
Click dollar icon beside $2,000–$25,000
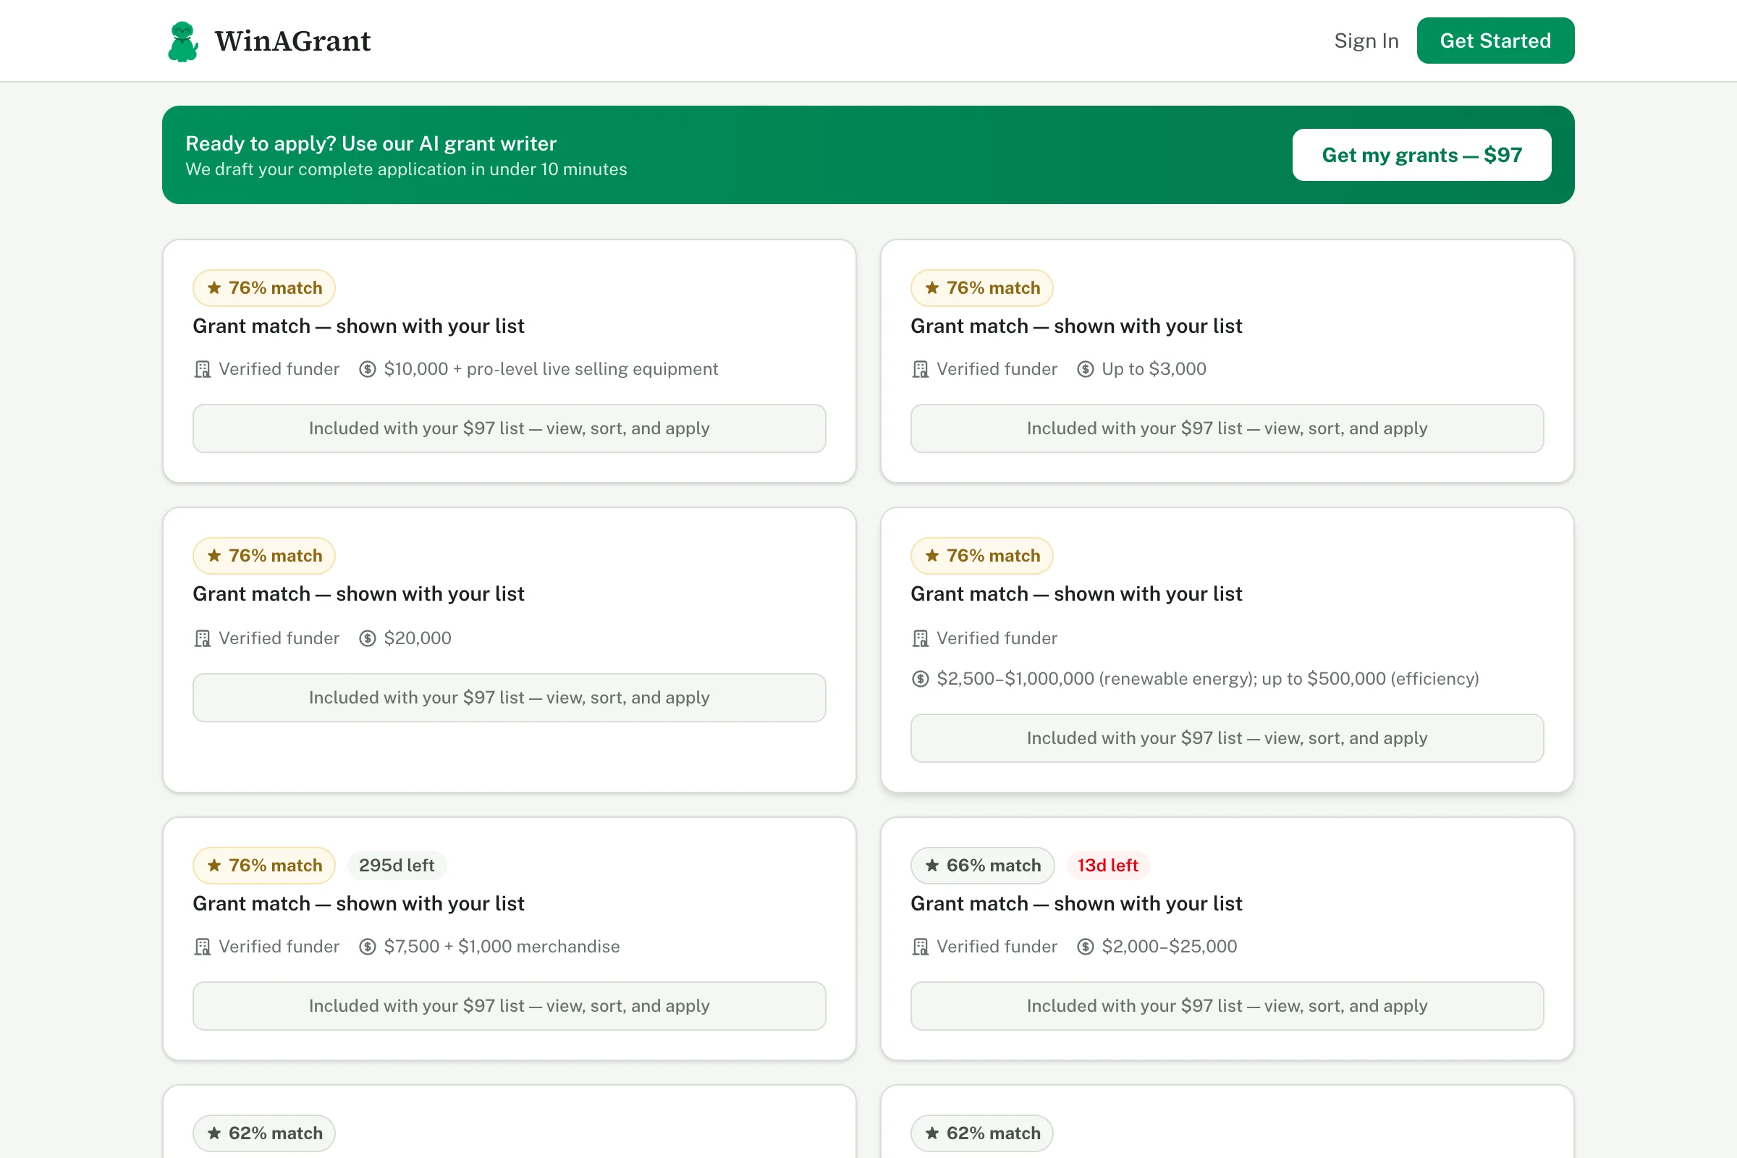click(x=1086, y=947)
